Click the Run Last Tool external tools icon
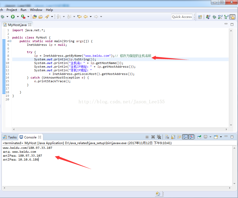 pyautogui.click(x=23, y=17)
